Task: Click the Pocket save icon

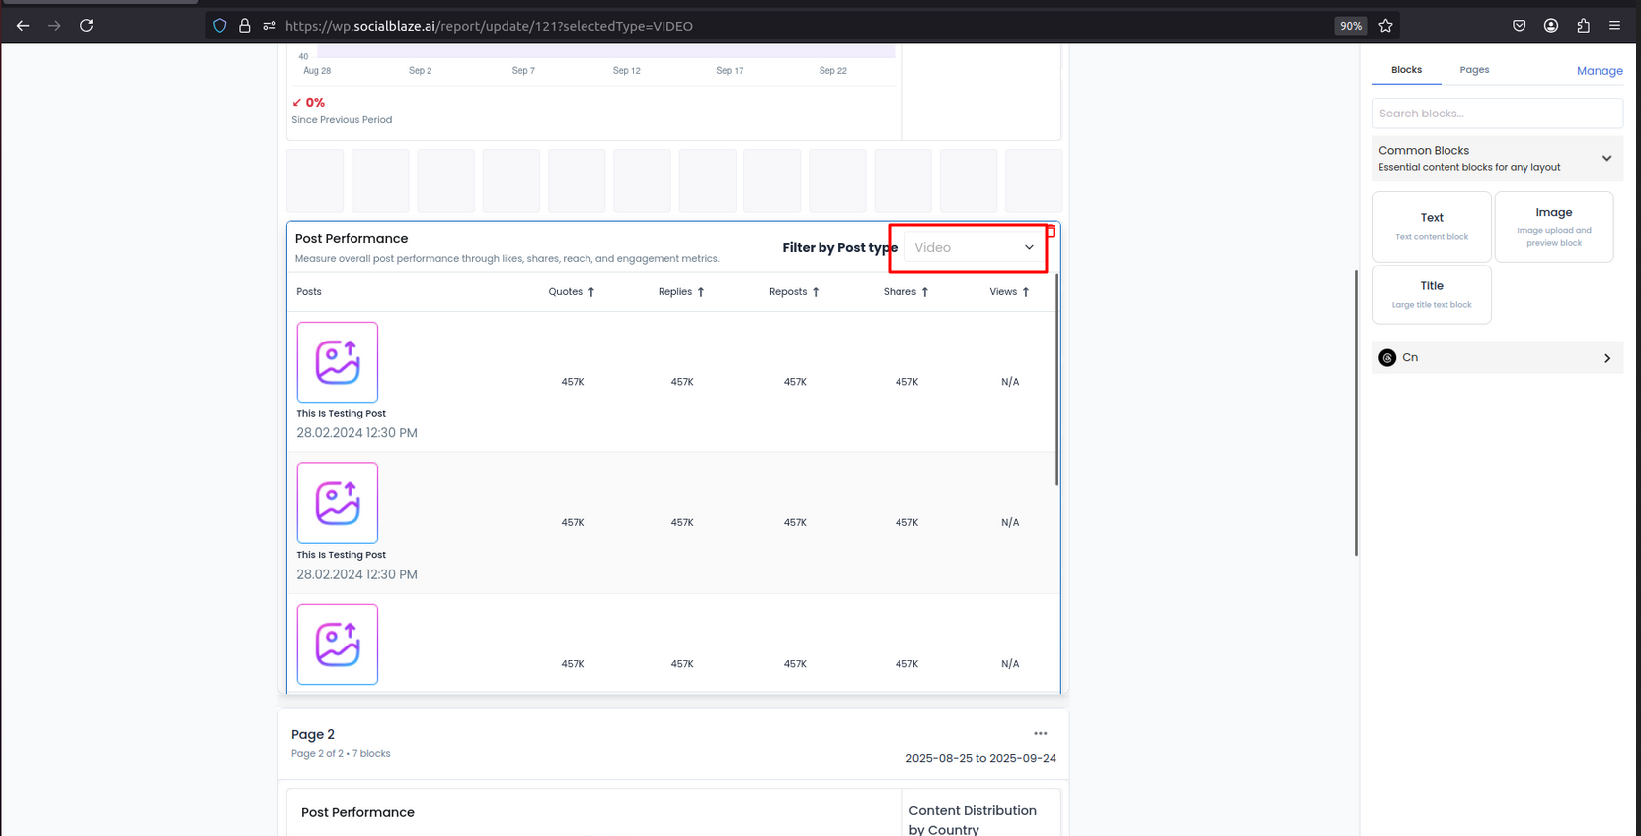Action: (x=1519, y=26)
